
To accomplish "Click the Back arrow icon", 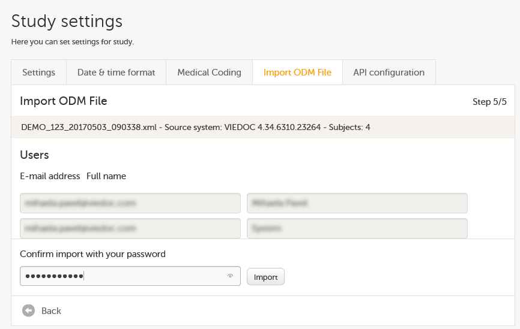I will pyautogui.click(x=28, y=310).
